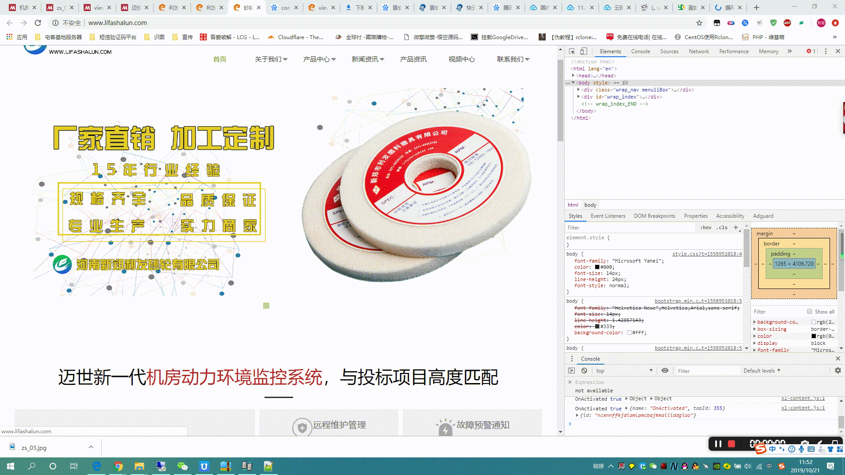The image size is (845, 475).
Task: Create a live expression with the eye icon
Action: [665, 371]
